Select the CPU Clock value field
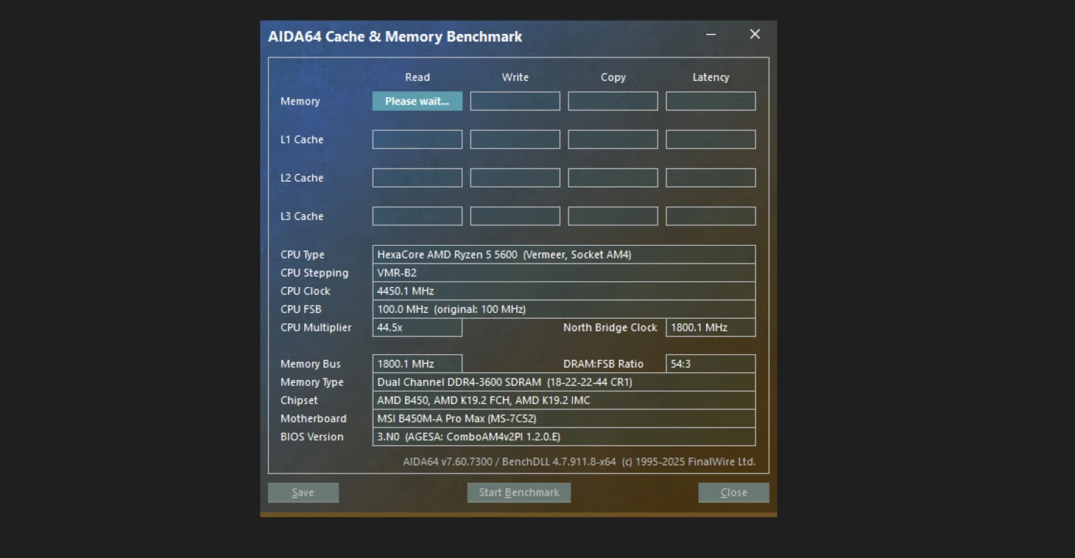 point(563,291)
